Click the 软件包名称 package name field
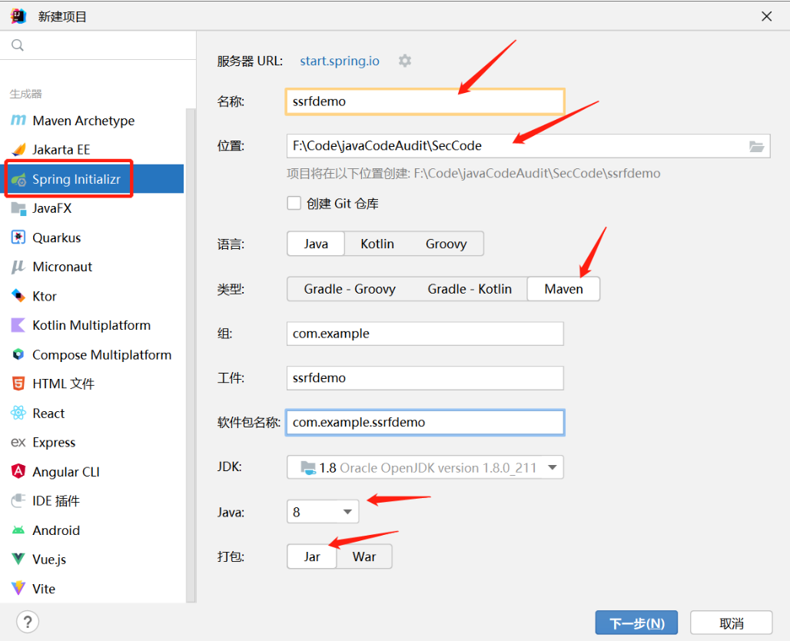790x641 pixels. [425, 422]
